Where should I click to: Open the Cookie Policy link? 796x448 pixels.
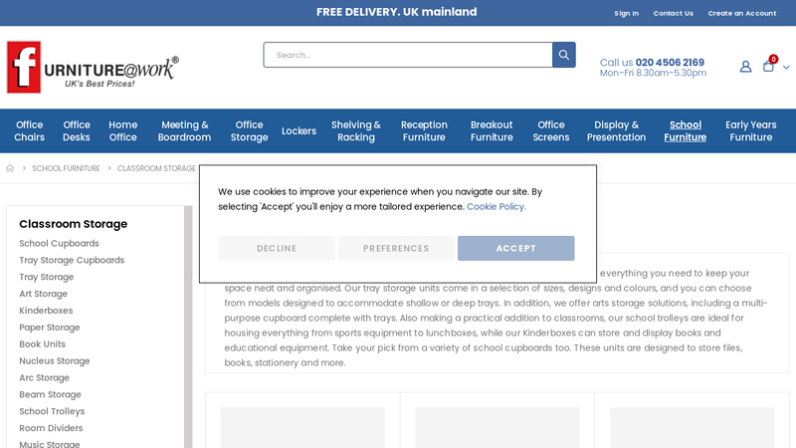tap(496, 207)
